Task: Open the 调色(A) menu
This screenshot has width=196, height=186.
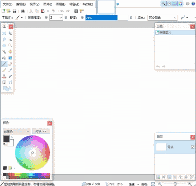Action: pyautogui.click(x=74, y=4)
